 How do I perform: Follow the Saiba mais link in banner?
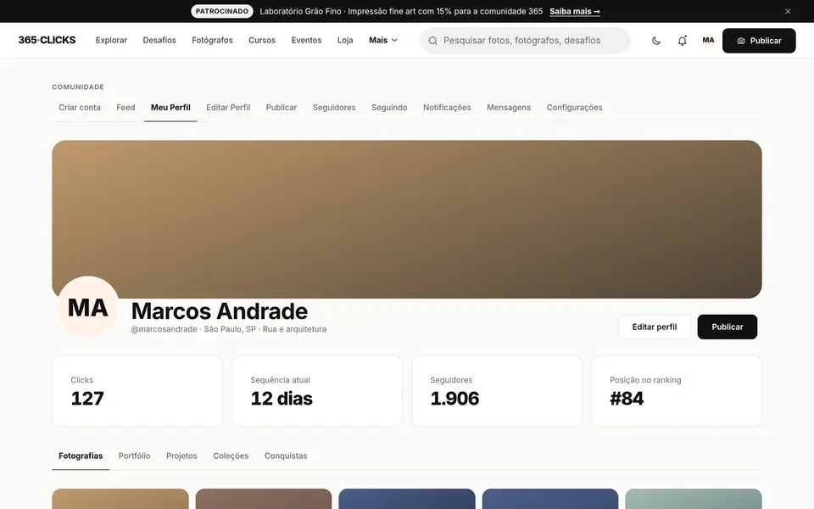(x=575, y=11)
